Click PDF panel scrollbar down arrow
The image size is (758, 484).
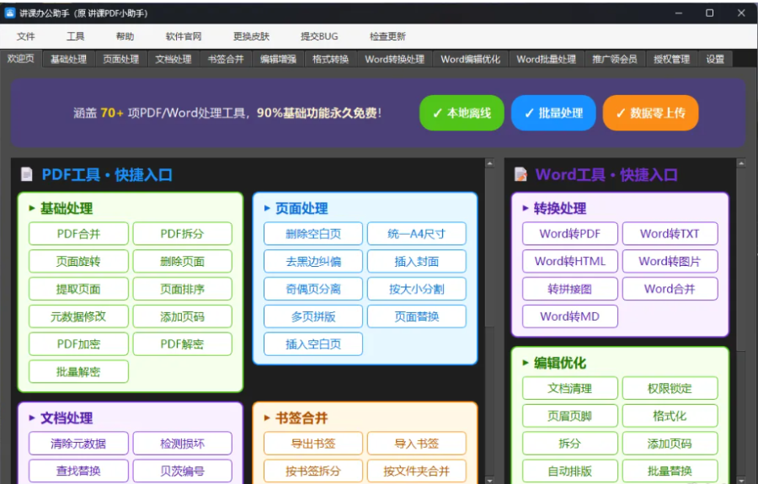(x=489, y=480)
